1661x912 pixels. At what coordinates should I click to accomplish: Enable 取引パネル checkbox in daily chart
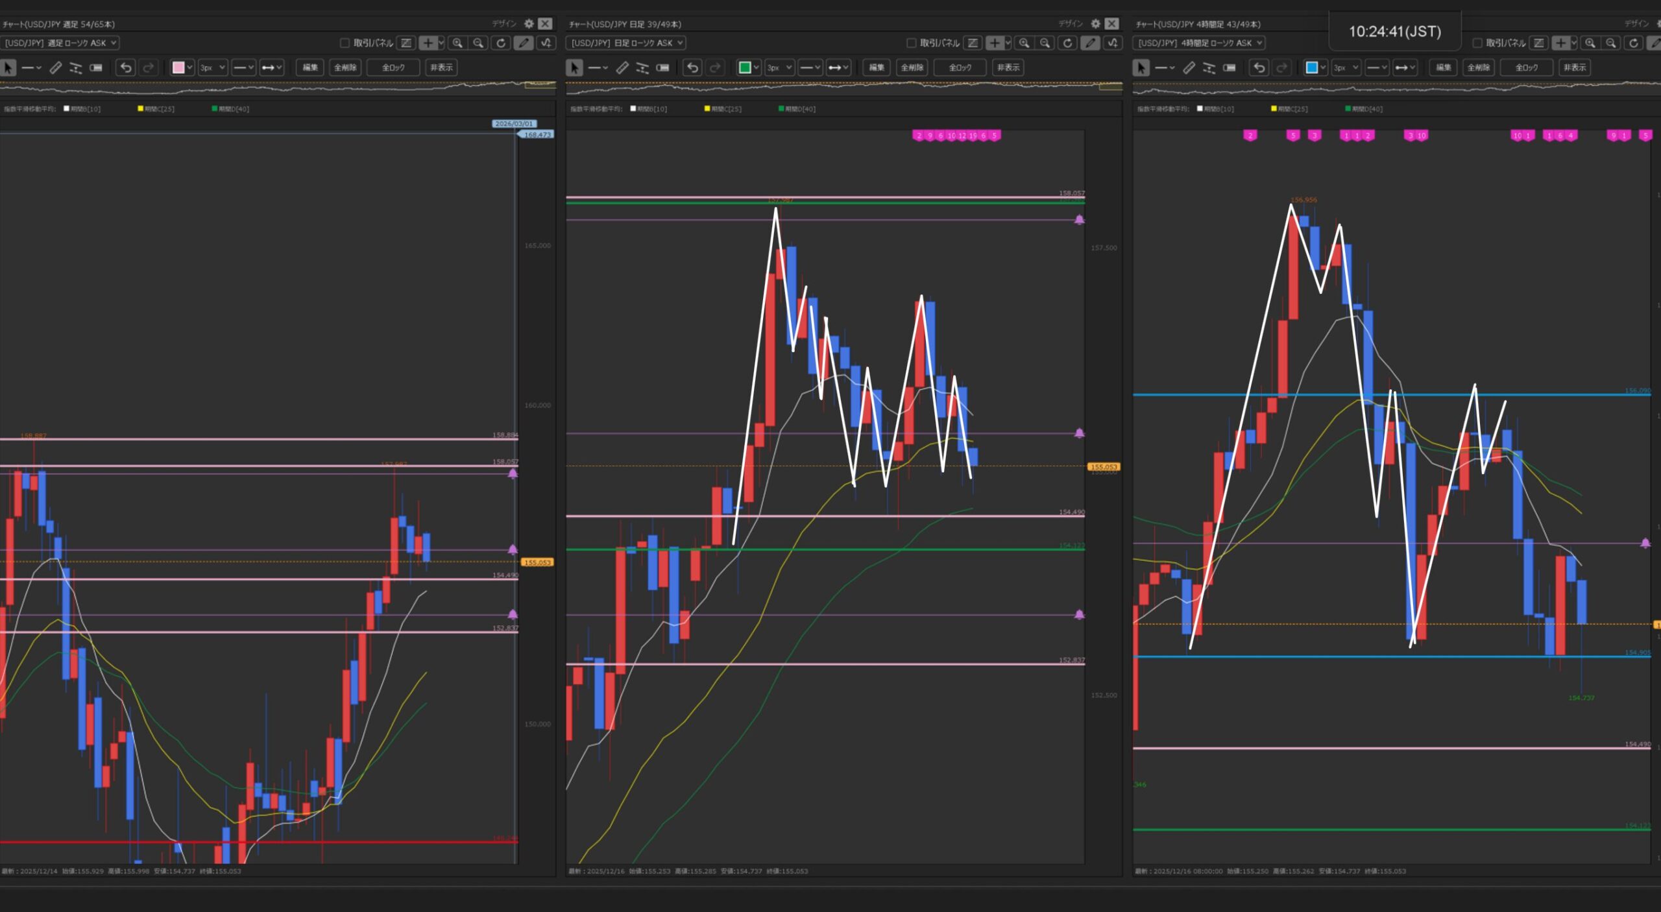911,43
